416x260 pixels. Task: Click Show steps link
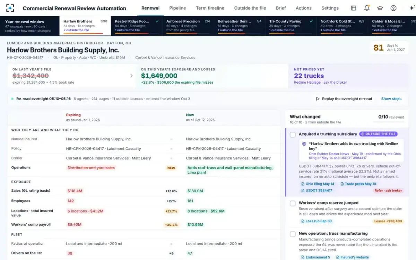(x=391, y=99)
